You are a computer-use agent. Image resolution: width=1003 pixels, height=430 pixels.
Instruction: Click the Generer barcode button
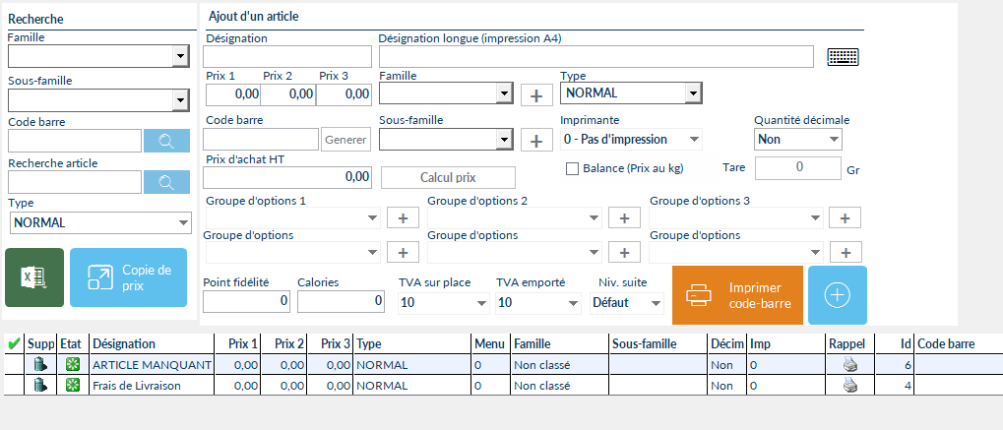[x=345, y=140]
